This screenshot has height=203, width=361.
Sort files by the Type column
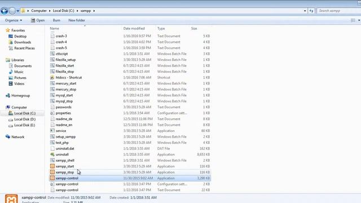[161, 28]
